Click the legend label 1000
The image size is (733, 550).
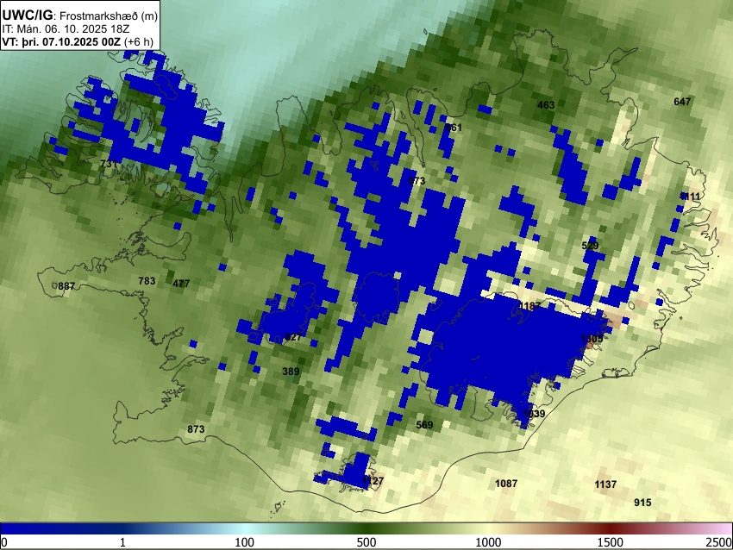point(488,542)
